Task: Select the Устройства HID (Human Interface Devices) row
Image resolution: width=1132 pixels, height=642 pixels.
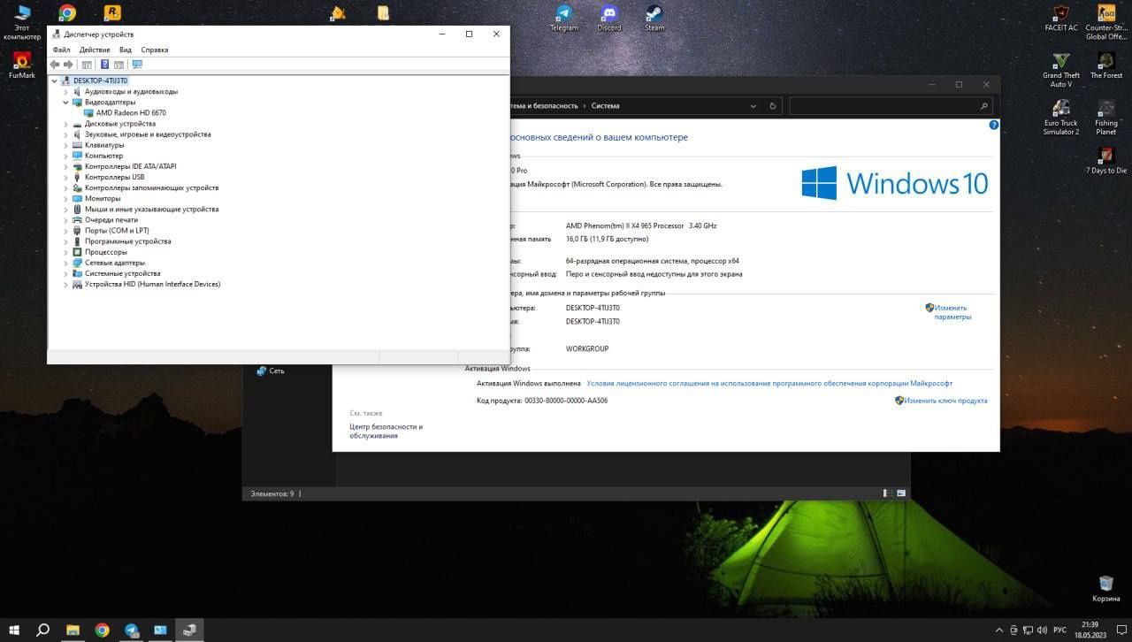Action: (x=152, y=285)
